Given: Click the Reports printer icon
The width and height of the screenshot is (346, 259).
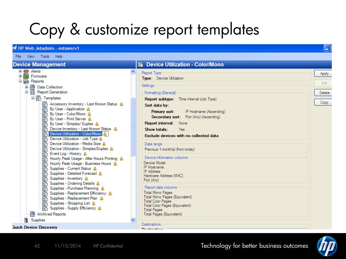Looking at the screenshot, I should [x=26, y=82].
